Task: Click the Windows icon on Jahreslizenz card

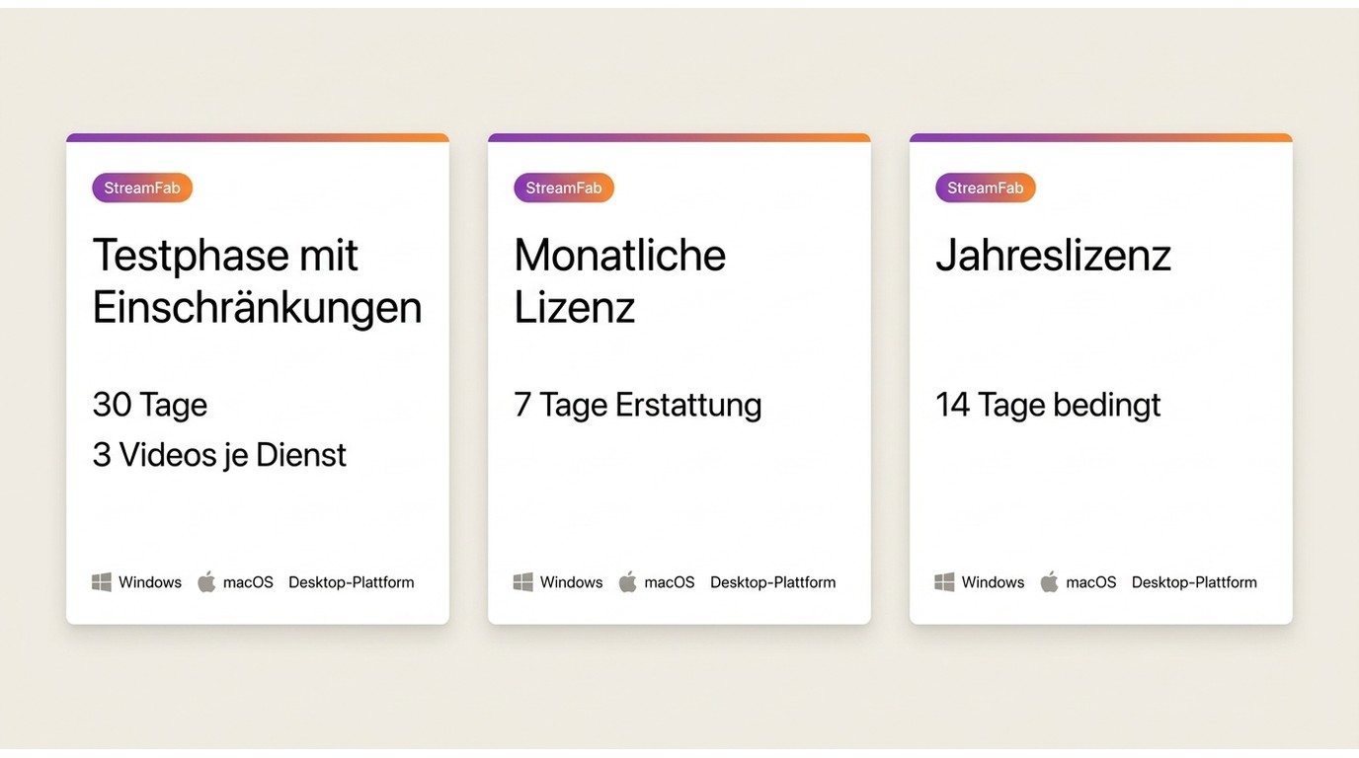Action: [945, 582]
